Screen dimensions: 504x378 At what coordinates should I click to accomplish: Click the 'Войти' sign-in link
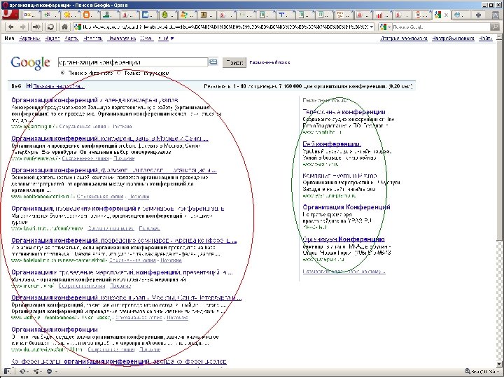tap(485, 38)
